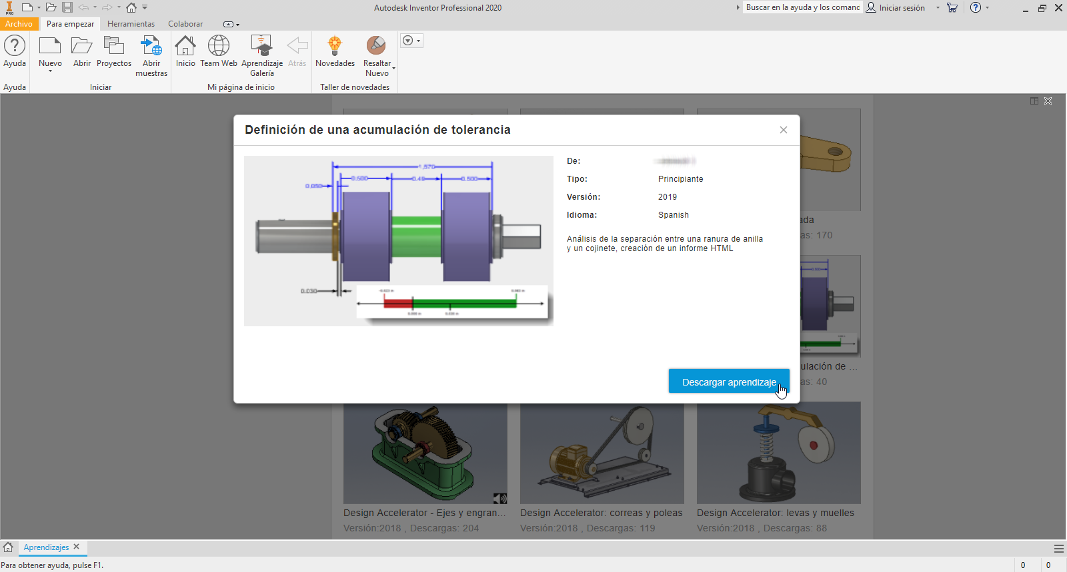Click the Principiante type value

click(681, 179)
